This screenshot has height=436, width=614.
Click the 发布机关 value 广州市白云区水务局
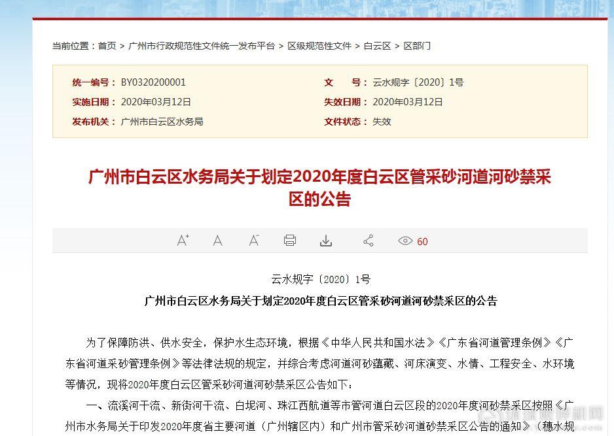pos(162,122)
